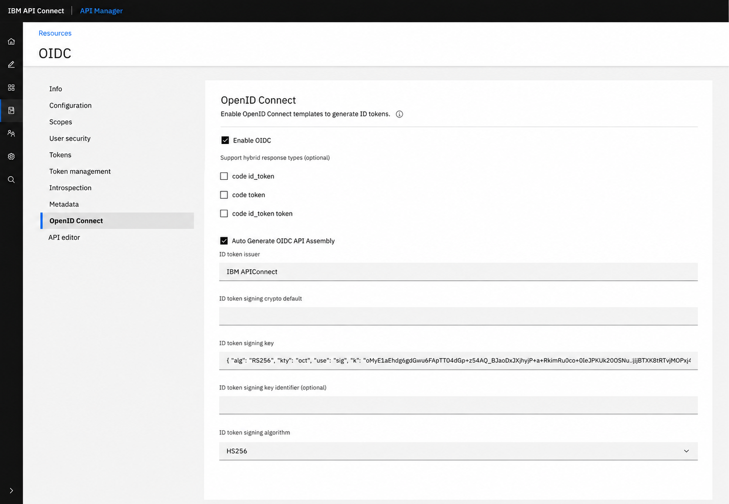This screenshot has width=729, height=504.
Task: Check the code token checkbox
Action: (x=224, y=195)
